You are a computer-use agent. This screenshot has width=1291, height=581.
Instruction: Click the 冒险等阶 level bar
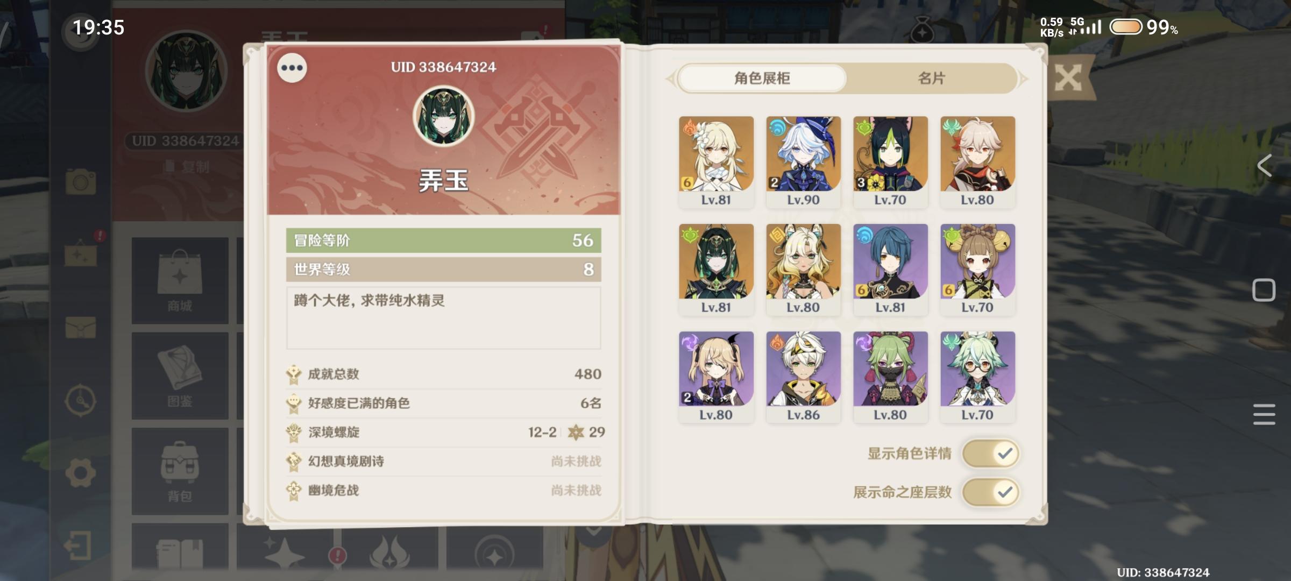click(443, 240)
